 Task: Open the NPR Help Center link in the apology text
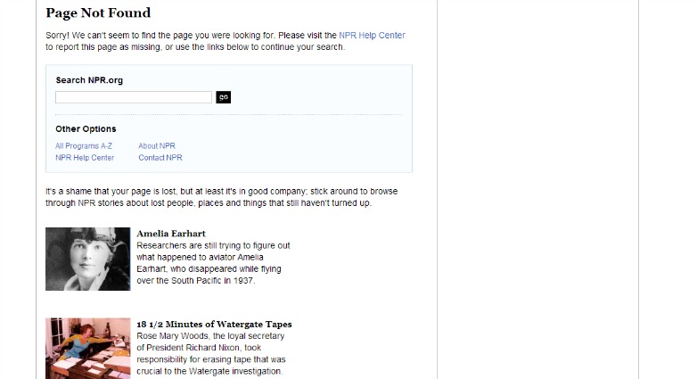[372, 36]
